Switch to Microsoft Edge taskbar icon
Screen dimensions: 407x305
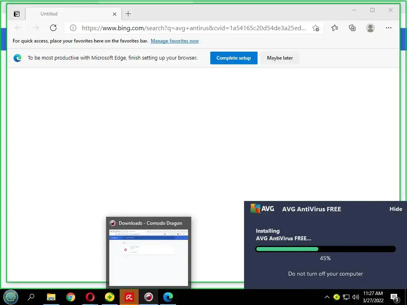[x=168, y=297]
